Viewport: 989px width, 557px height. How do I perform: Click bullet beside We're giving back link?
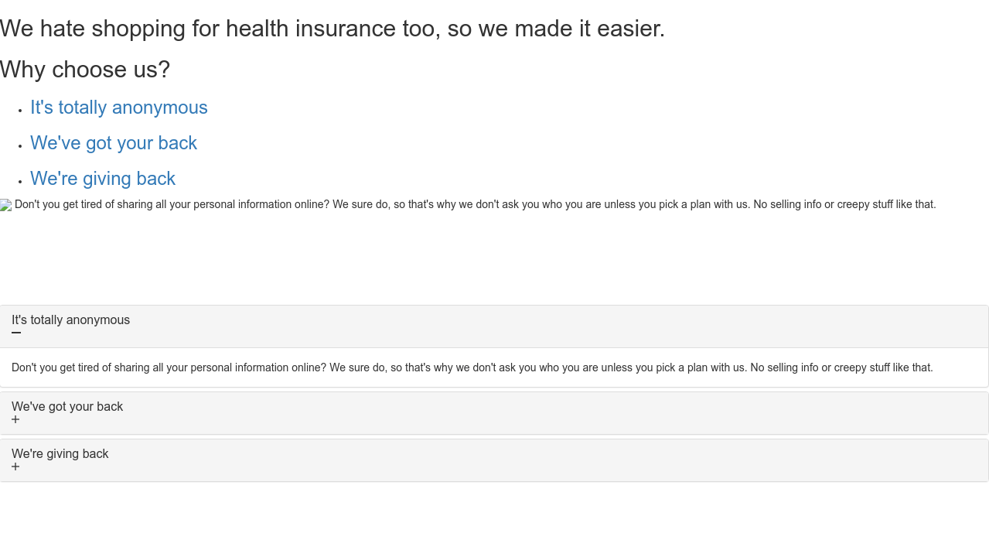[x=20, y=182]
